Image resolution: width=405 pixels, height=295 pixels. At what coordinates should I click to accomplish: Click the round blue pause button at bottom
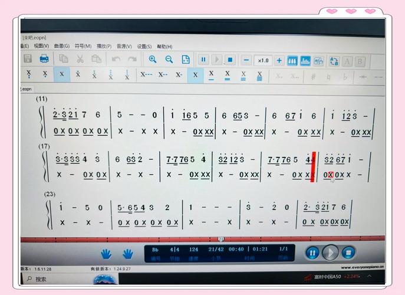click(312, 253)
